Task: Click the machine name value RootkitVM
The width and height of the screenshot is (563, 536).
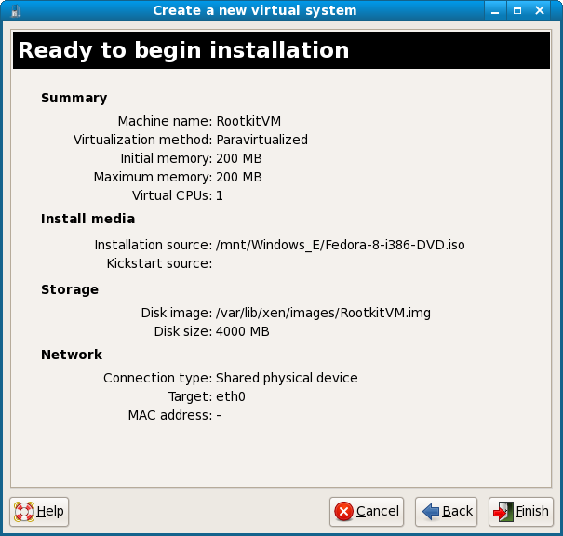Action: (248, 121)
